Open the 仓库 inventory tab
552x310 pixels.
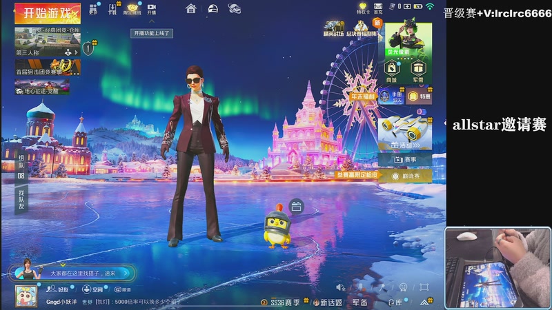tap(395, 302)
